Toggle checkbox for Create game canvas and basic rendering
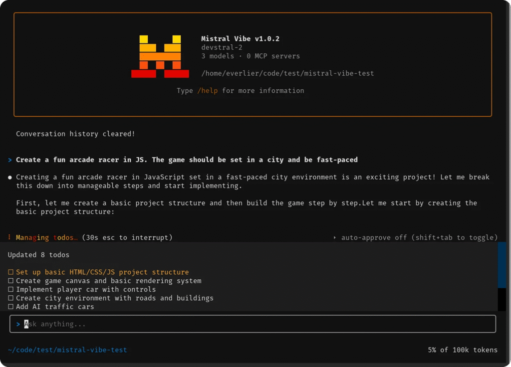The image size is (511, 367). [11, 281]
